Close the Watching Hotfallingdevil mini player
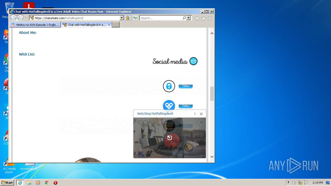 (201, 114)
